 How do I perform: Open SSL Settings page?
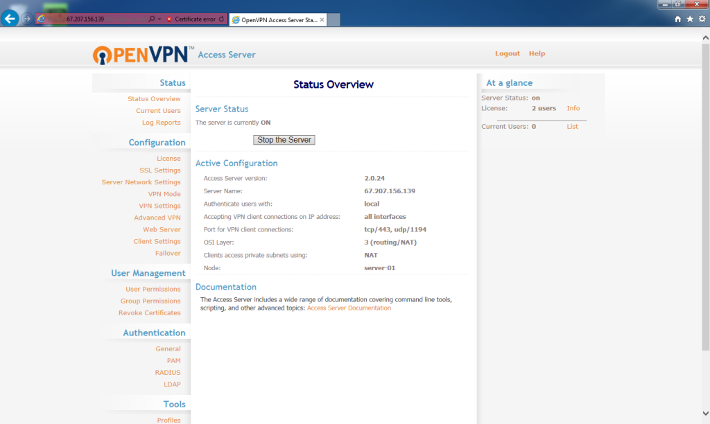coord(160,170)
